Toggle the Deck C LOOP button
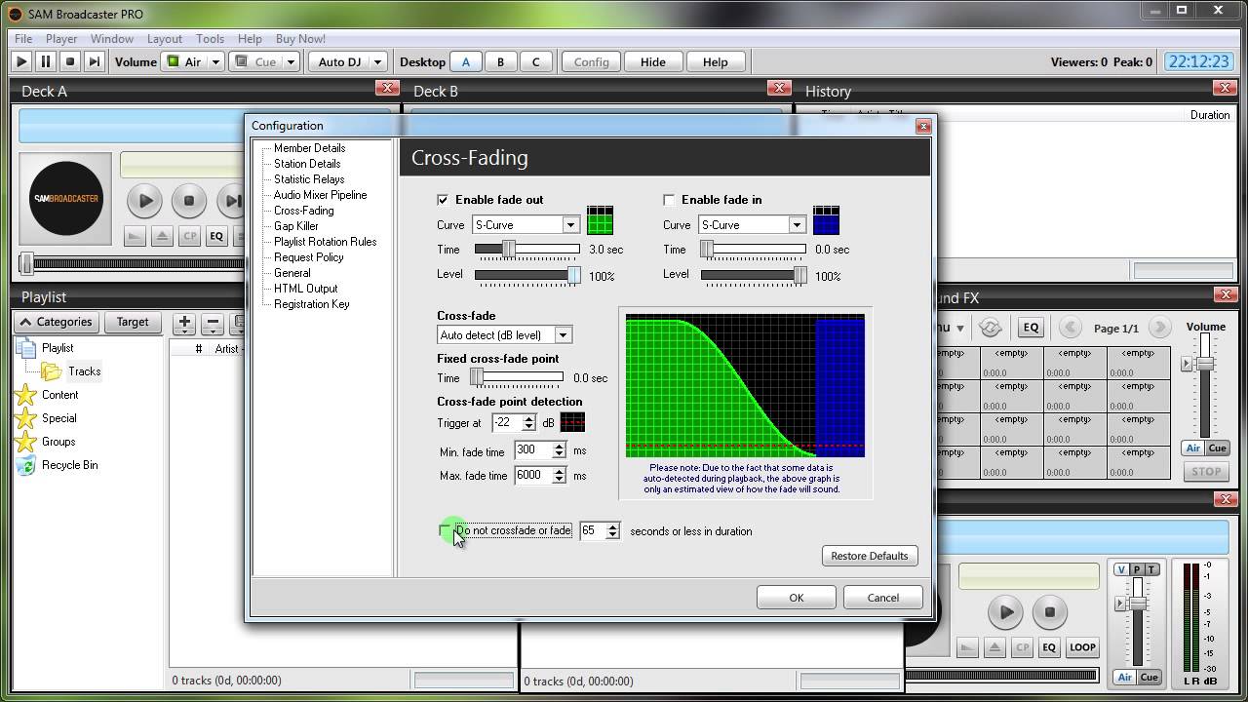The image size is (1248, 702). 1082,647
